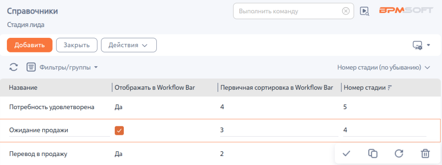Click Да in Перевод в продажу row
The image size is (442, 165).
[119, 154]
